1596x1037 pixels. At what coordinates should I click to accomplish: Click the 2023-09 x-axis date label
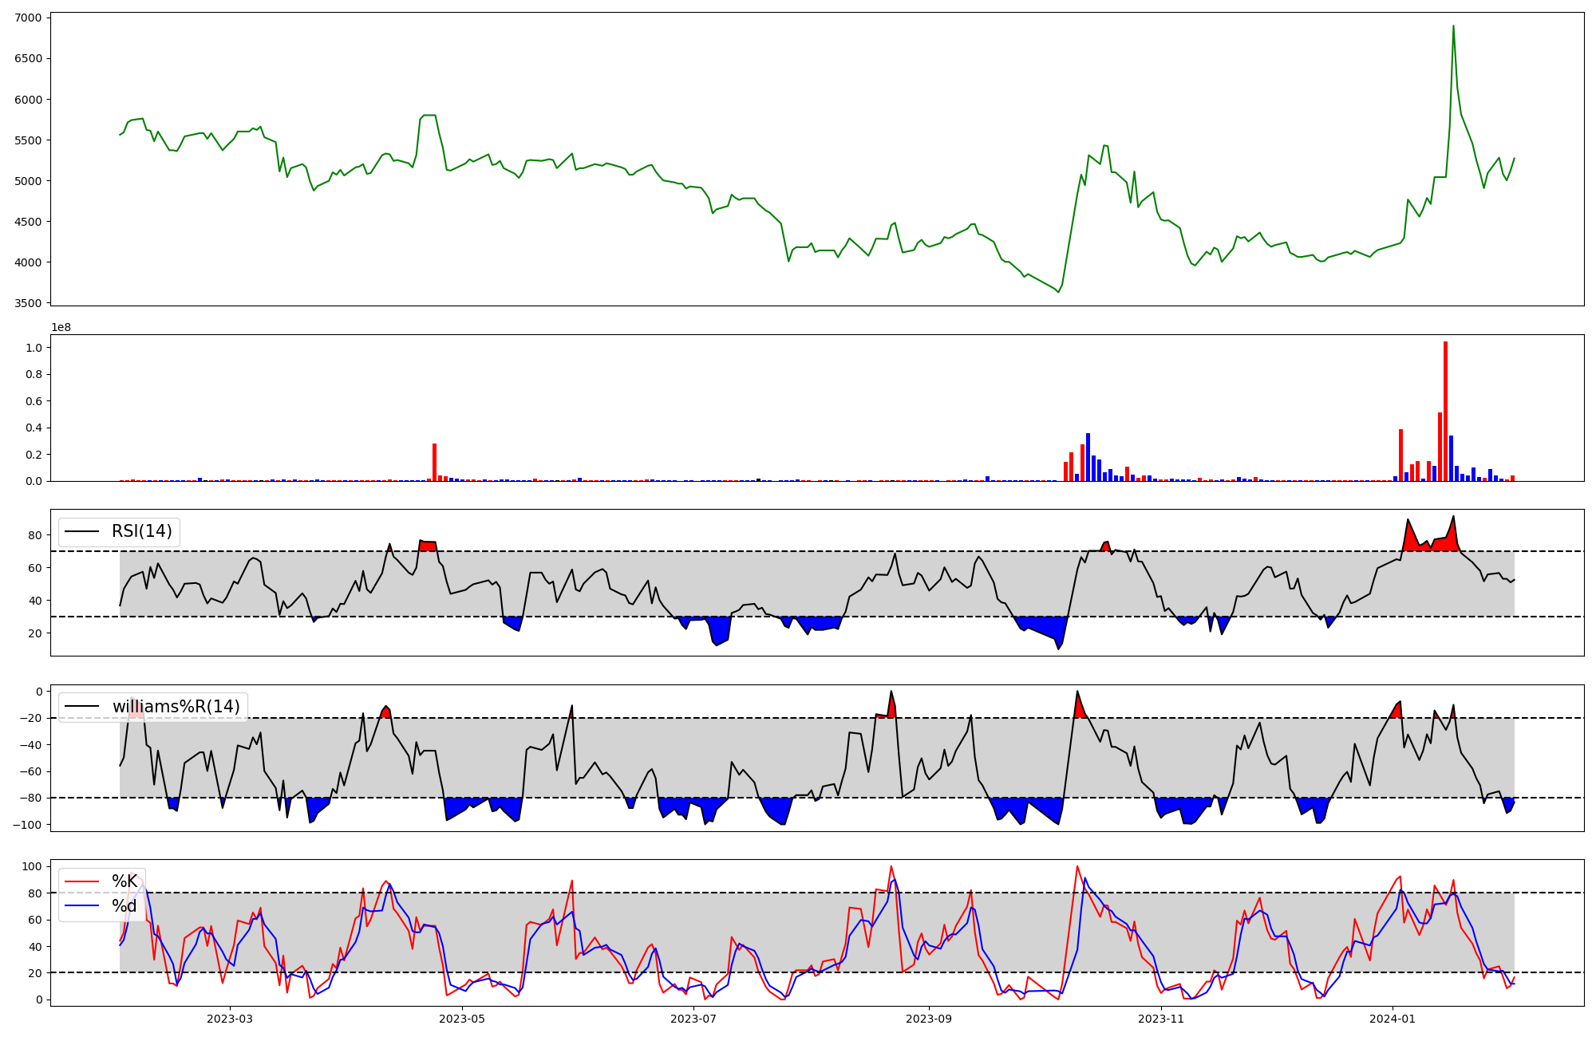point(930,1019)
